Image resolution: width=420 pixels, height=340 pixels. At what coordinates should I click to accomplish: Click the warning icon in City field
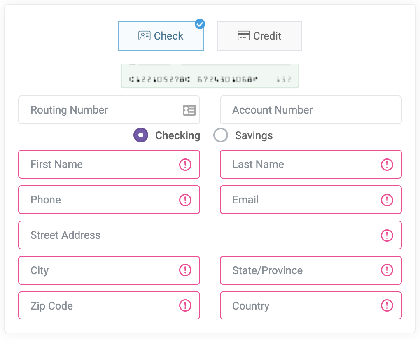[x=185, y=270]
